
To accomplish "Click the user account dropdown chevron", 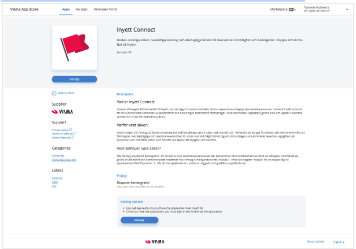I will pos(347,10).
